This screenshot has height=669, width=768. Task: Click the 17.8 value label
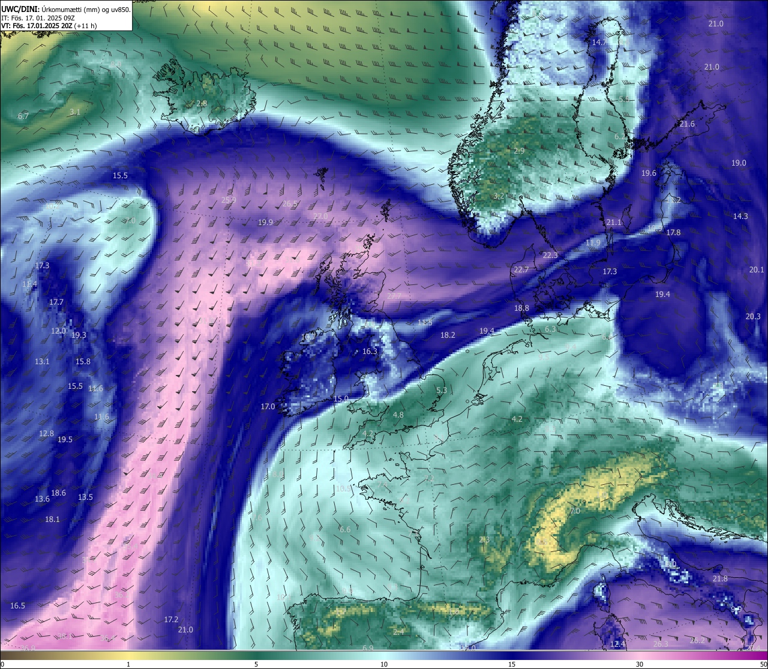(x=673, y=233)
